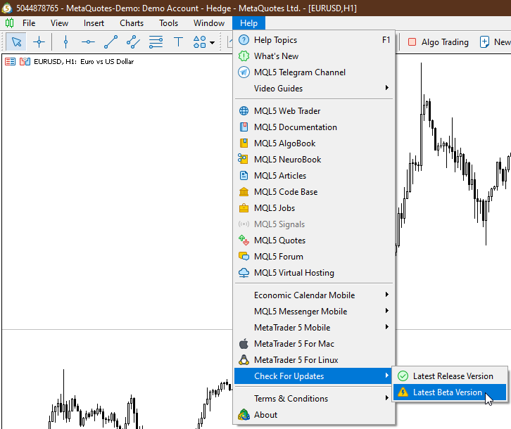511x429 pixels.
Task: Click EURUSD, H1 chart title text
Action: tap(84, 62)
